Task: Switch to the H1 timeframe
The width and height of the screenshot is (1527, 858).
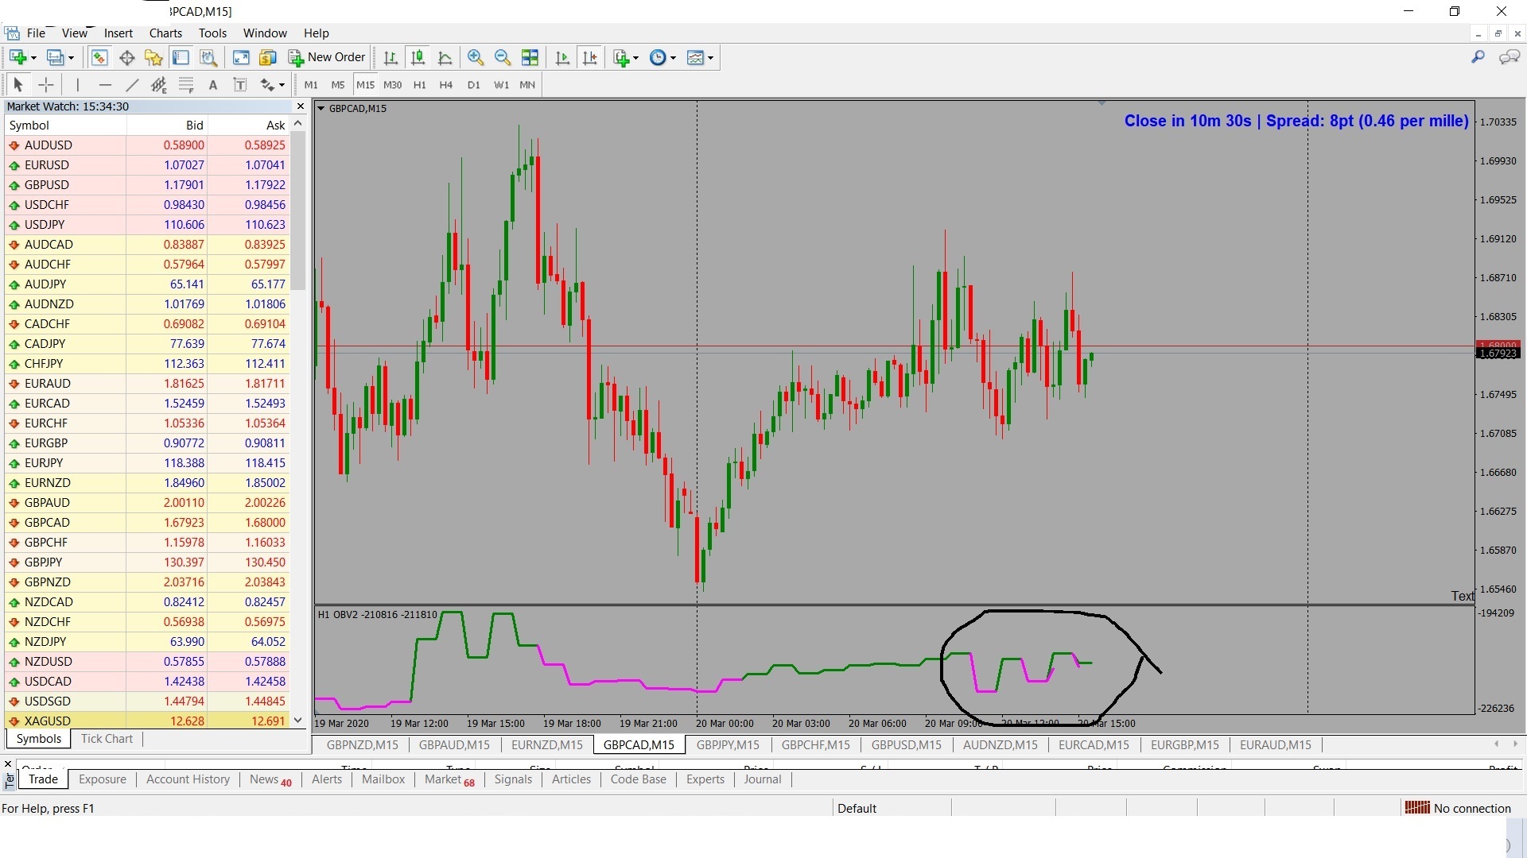Action: (419, 85)
